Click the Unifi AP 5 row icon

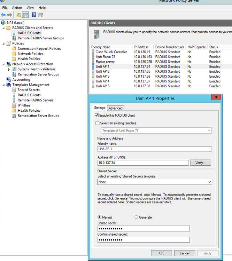tap(93, 86)
